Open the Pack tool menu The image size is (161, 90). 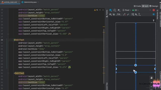(x=133, y=14)
